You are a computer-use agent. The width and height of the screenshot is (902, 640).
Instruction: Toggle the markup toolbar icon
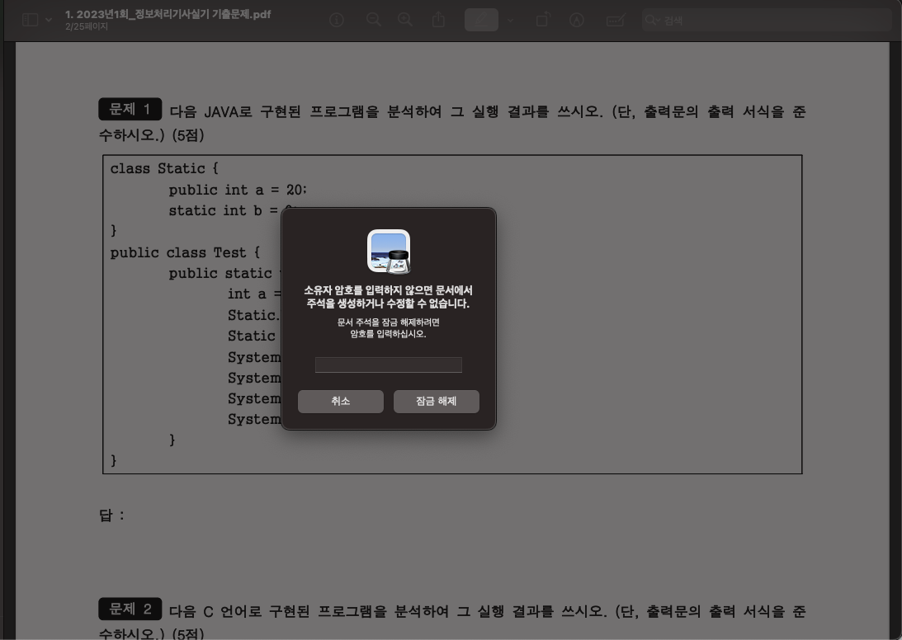tap(577, 20)
